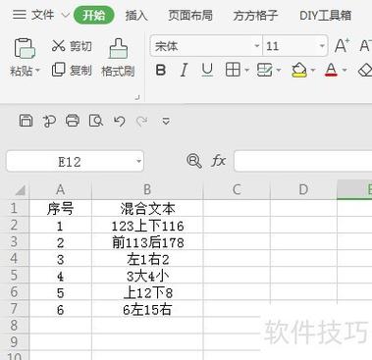372x360 pixels.
Task: Redo the last action
Action: (141, 122)
